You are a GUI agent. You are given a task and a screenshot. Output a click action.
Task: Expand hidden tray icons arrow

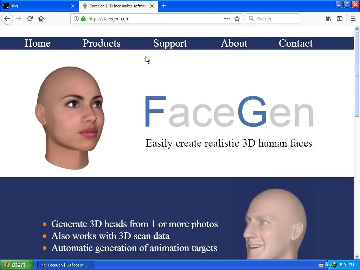[327, 265]
